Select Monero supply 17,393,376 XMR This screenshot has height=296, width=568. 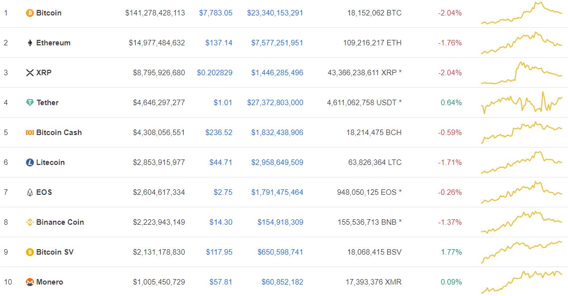tap(373, 282)
